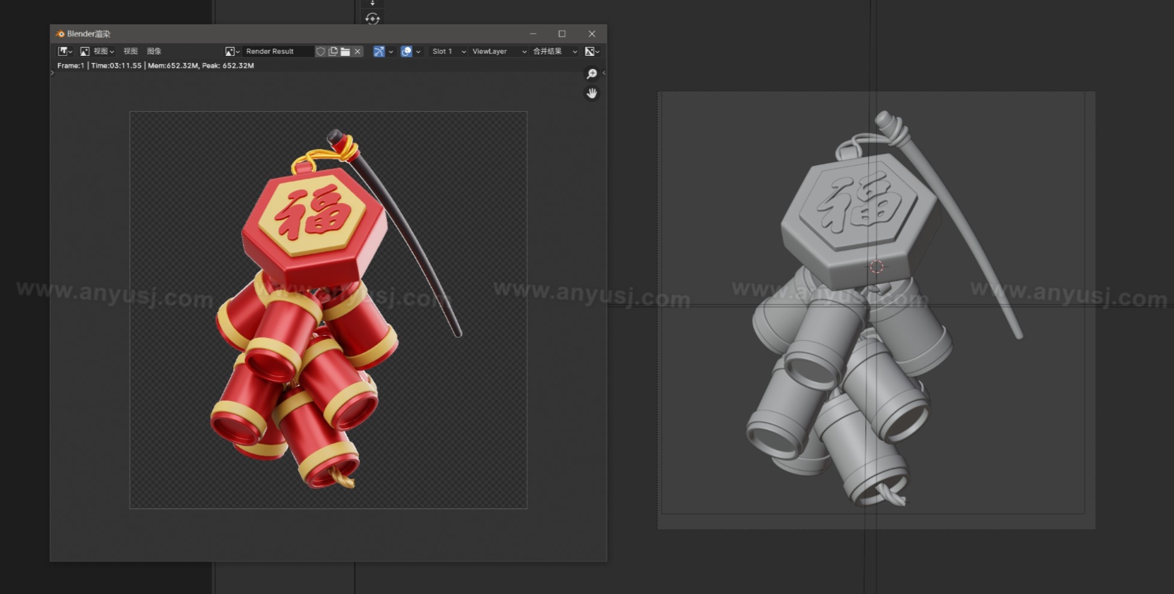Click the render status text Frame:1
Viewport: 1174px width, 594px height.
click(155, 65)
